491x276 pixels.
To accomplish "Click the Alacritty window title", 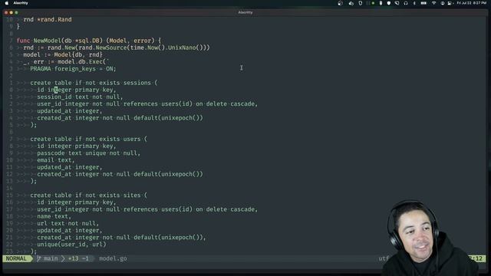I will [245, 12].
